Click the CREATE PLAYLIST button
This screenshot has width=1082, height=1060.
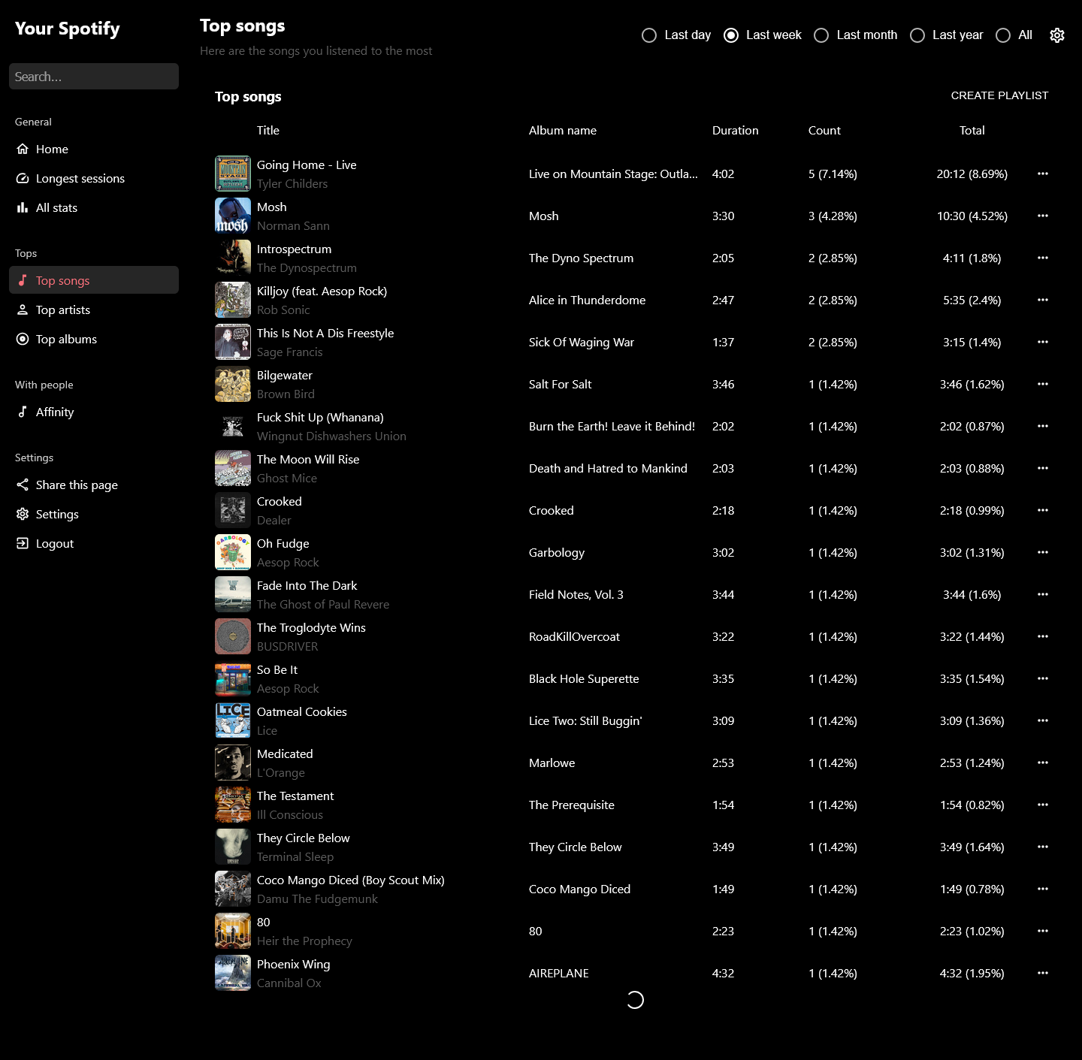point(999,95)
